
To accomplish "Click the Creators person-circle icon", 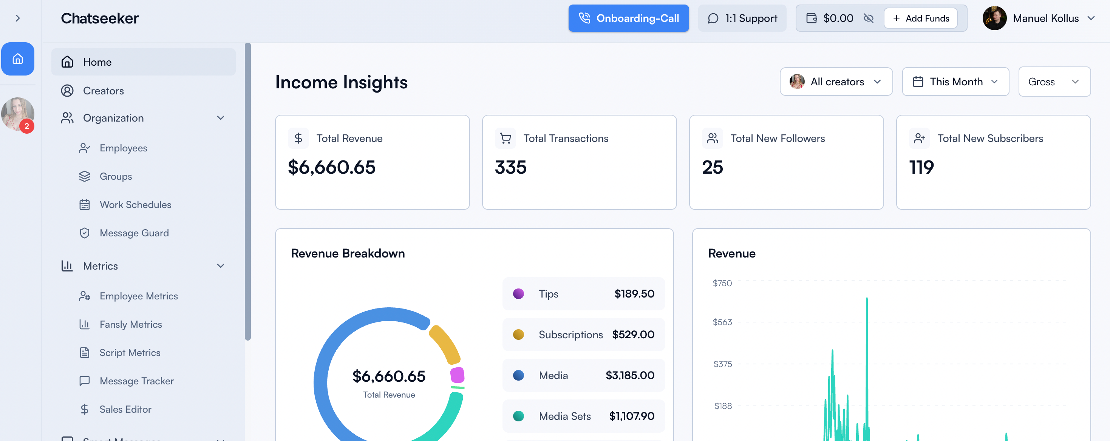I will [x=67, y=91].
